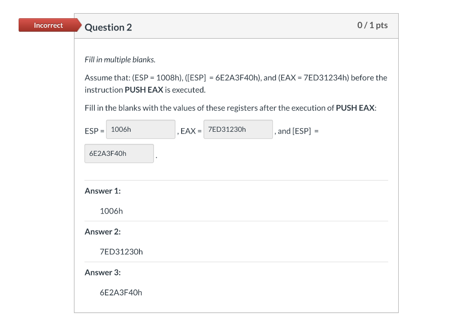This screenshot has width=465, height=324.
Task: Select the 6E2A3F40h text under Answer 3
Action: coord(121,292)
